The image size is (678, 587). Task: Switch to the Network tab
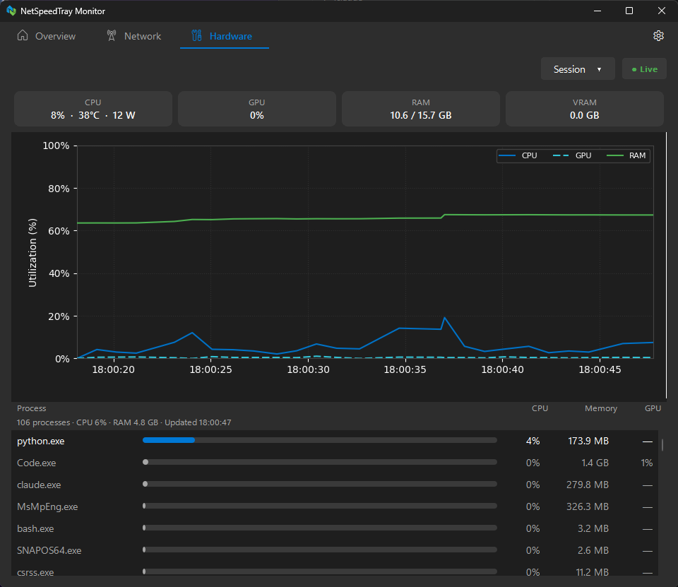click(133, 36)
